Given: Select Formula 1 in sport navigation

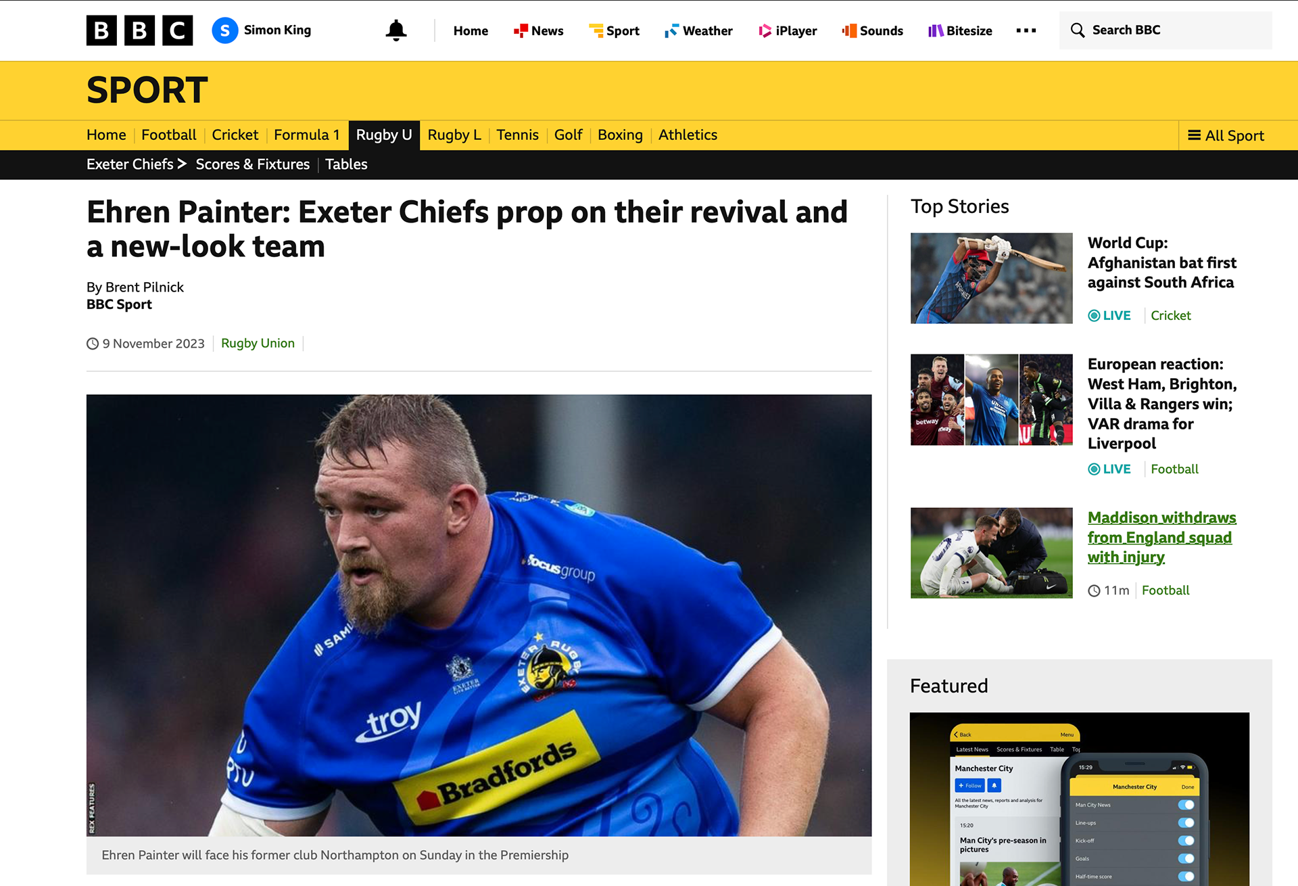Looking at the screenshot, I should (307, 135).
